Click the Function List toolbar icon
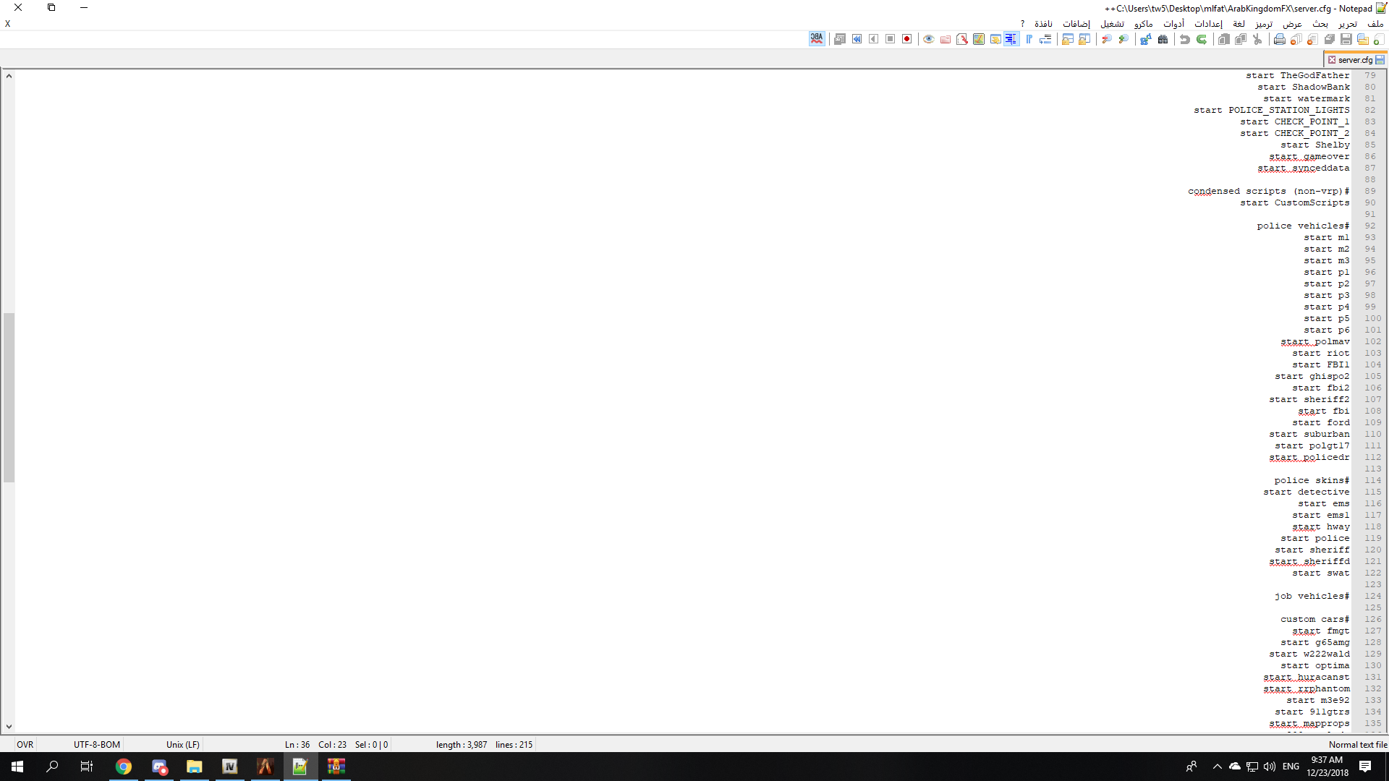Viewport: 1389px width, 781px height. (961, 39)
